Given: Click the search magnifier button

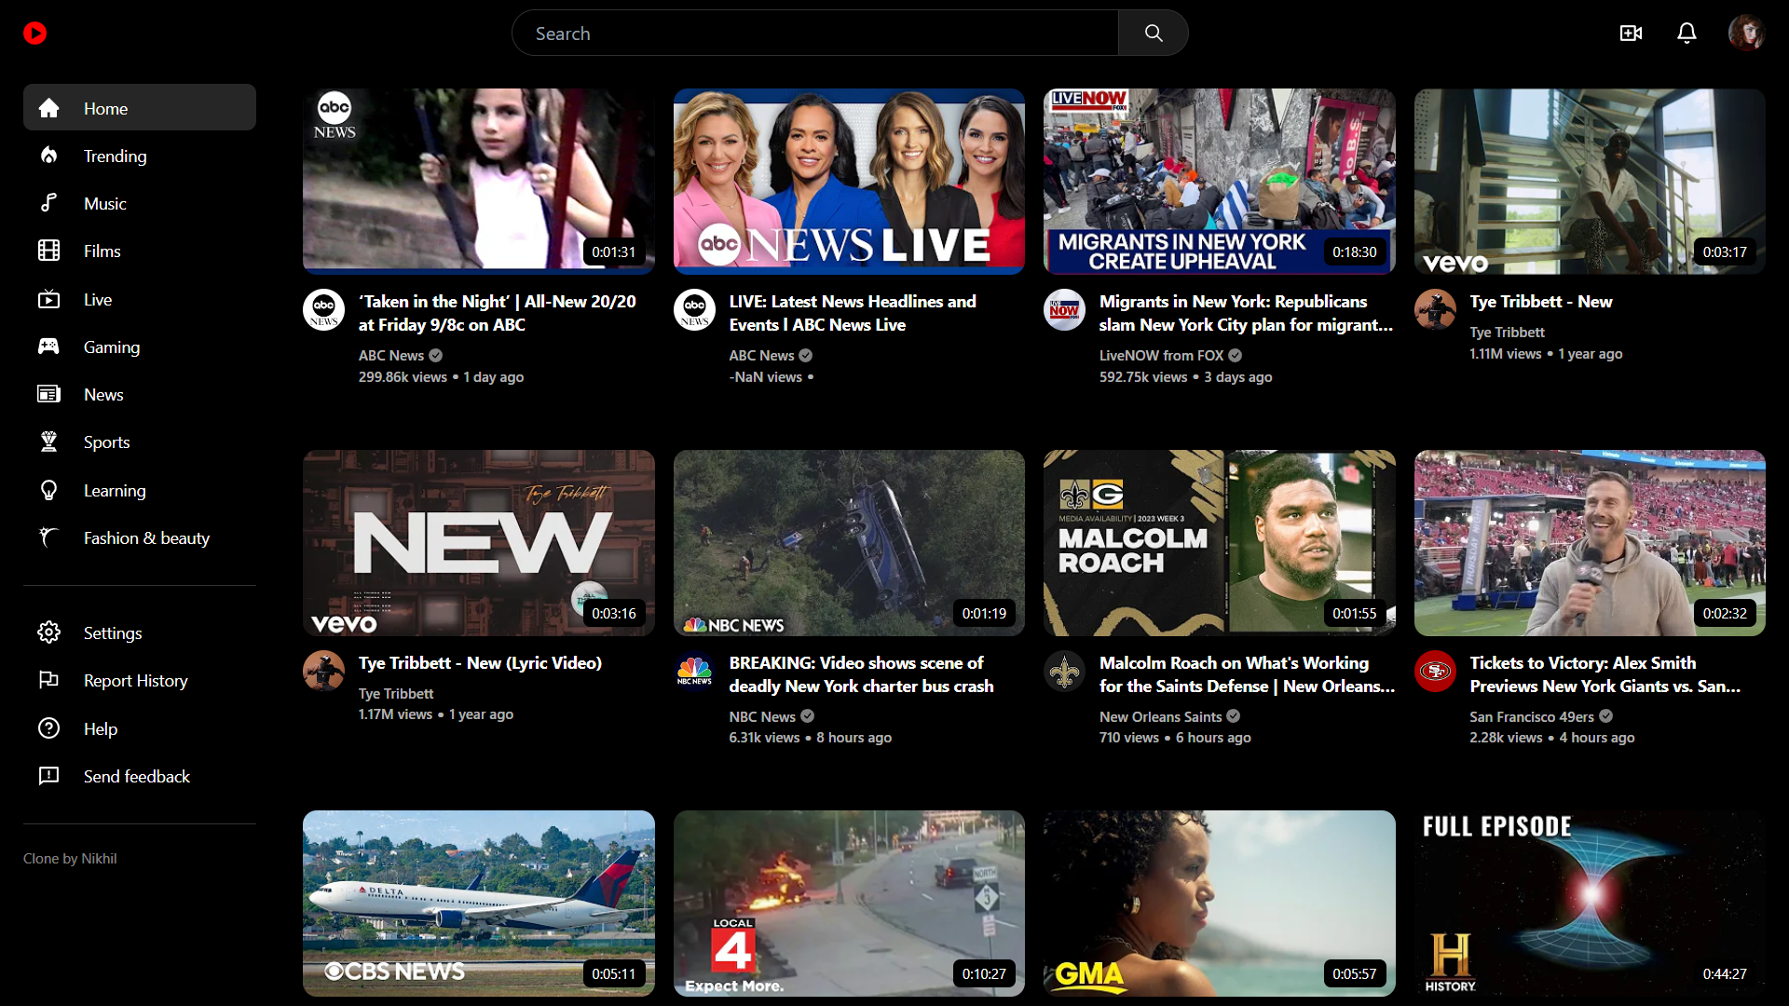Looking at the screenshot, I should point(1153,34).
